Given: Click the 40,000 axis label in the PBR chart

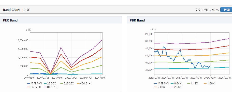Looking at the screenshot, I should [x=149, y=63].
